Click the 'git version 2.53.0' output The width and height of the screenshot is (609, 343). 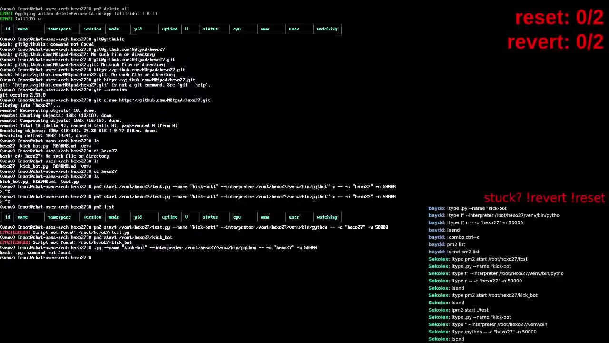pos(23,95)
